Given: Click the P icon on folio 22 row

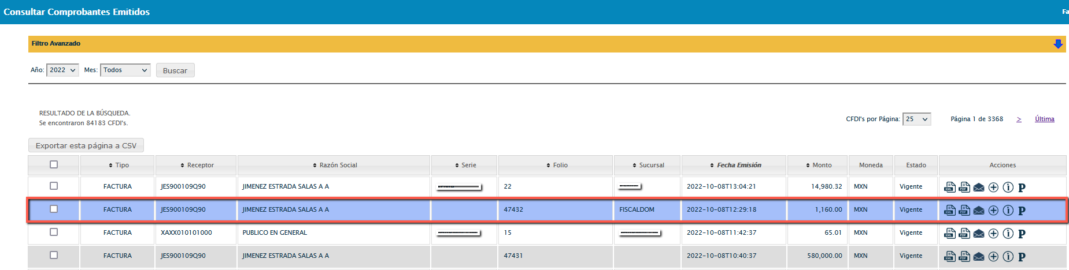Looking at the screenshot, I should click(1022, 187).
